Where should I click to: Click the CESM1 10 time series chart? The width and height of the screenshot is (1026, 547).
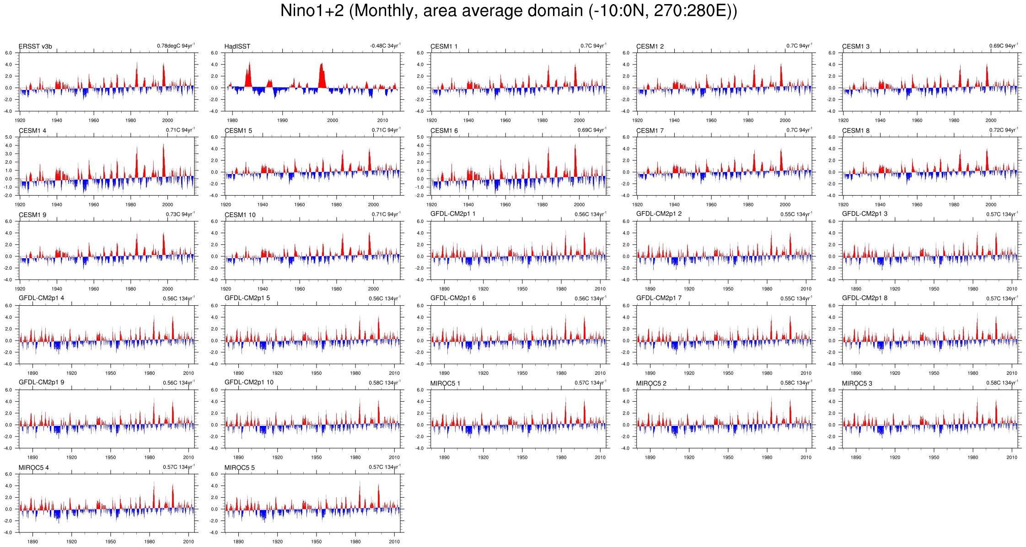[313, 250]
